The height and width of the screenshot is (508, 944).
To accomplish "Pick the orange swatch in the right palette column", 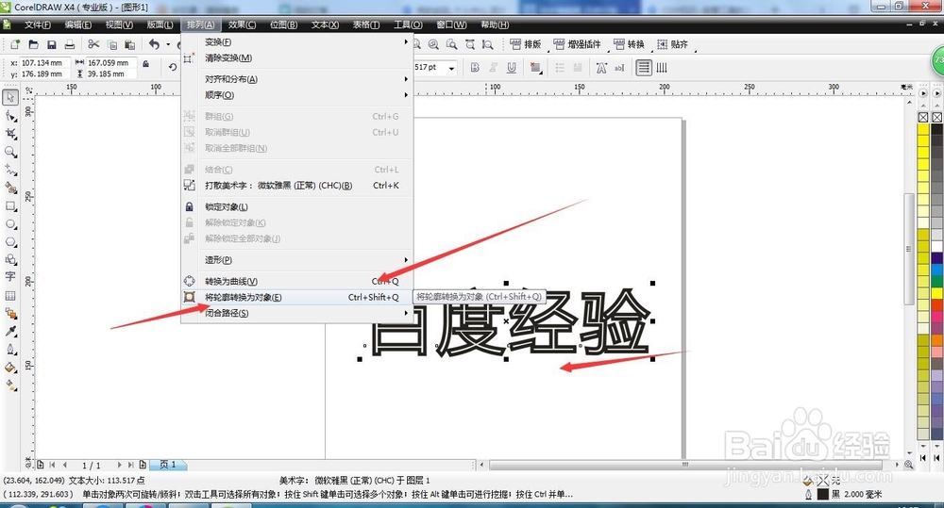I will [x=936, y=340].
